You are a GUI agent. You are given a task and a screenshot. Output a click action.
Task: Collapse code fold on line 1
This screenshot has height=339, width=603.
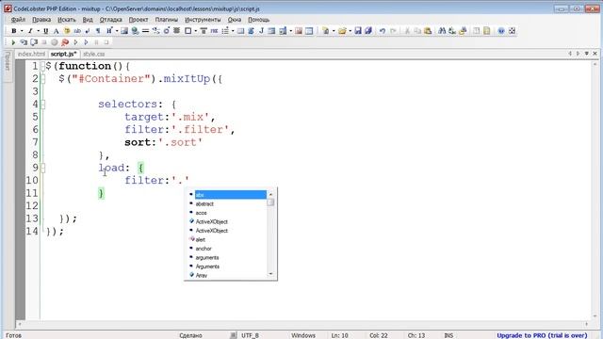(42, 66)
